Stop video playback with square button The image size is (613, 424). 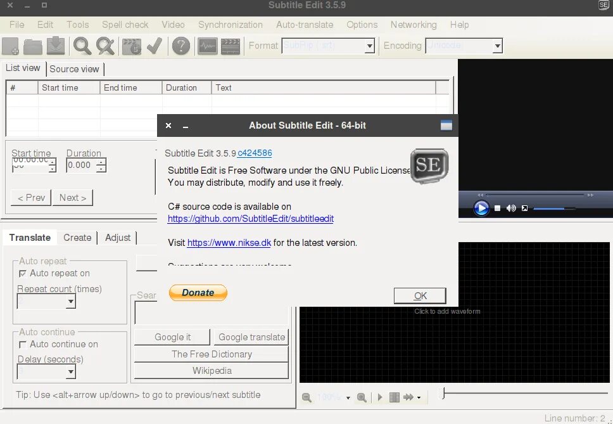click(x=497, y=208)
